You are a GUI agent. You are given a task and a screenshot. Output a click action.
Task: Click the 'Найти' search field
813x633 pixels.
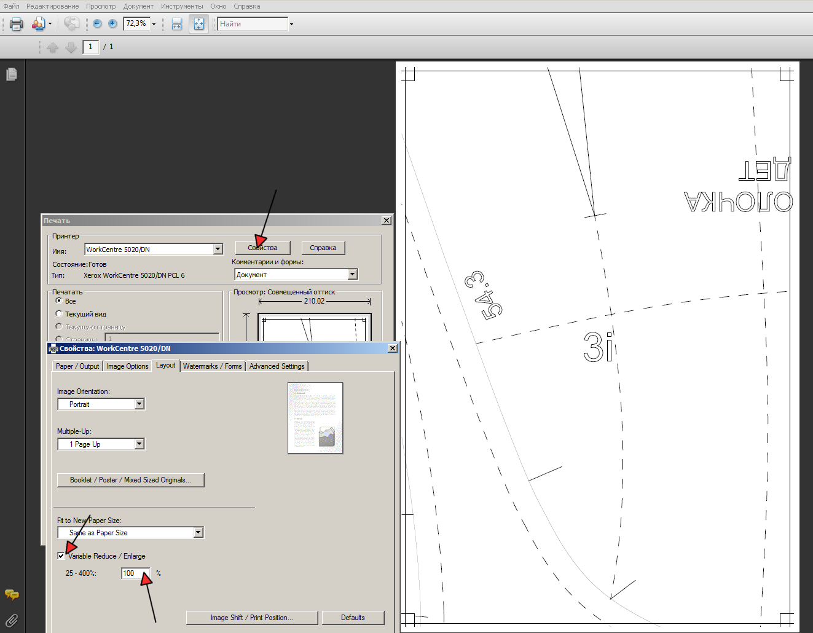click(x=252, y=24)
